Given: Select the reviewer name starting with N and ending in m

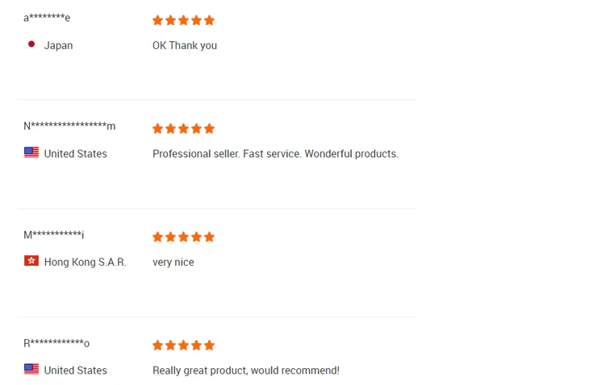Looking at the screenshot, I should click(69, 126).
